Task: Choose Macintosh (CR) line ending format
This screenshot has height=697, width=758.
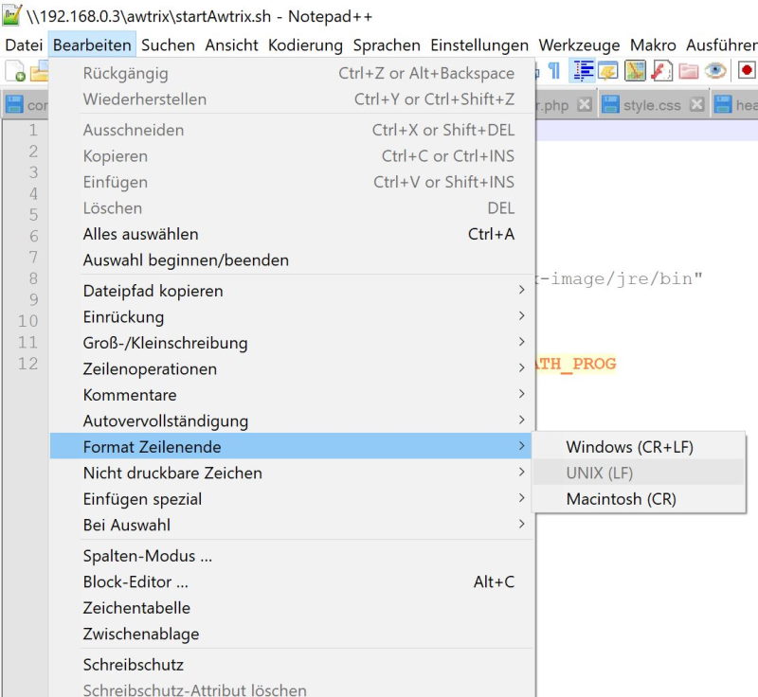Action: coord(621,499)
